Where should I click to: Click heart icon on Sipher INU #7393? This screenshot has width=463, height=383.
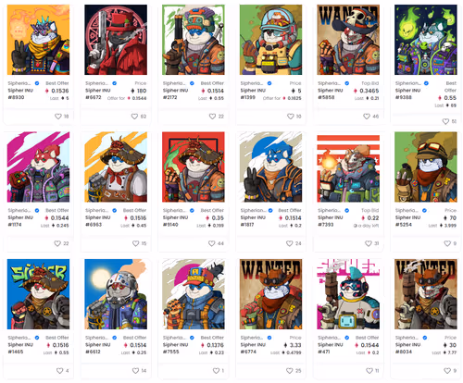pos(369,243)
